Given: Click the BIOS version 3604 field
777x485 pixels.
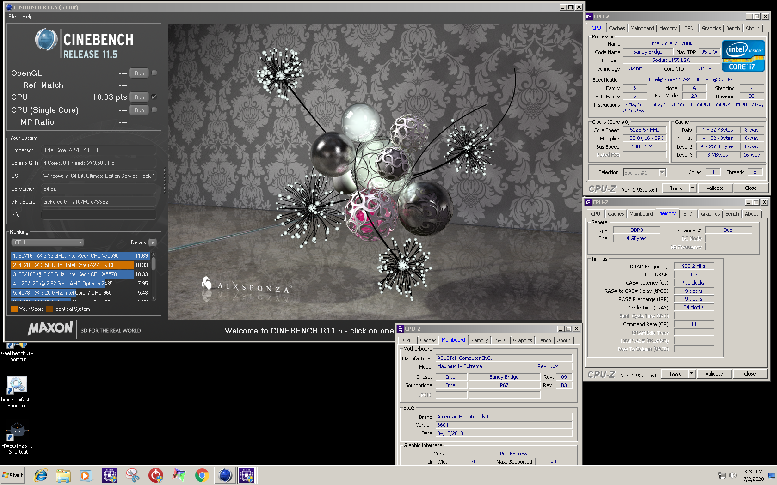Looking at the screenshot, I should click(504, 425).
